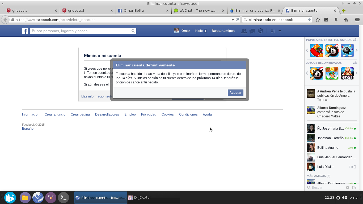Open the 8 Ball Pool icon under Juegos Recomendados
363x204 pixels.
(x=316, y=73)
